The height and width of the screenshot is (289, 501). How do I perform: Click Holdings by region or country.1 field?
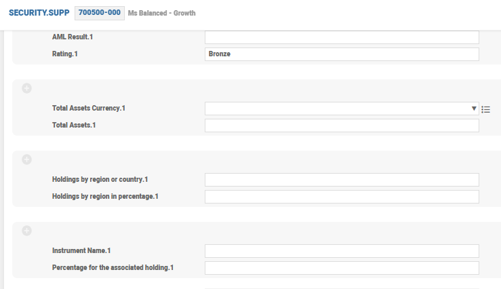342,180
